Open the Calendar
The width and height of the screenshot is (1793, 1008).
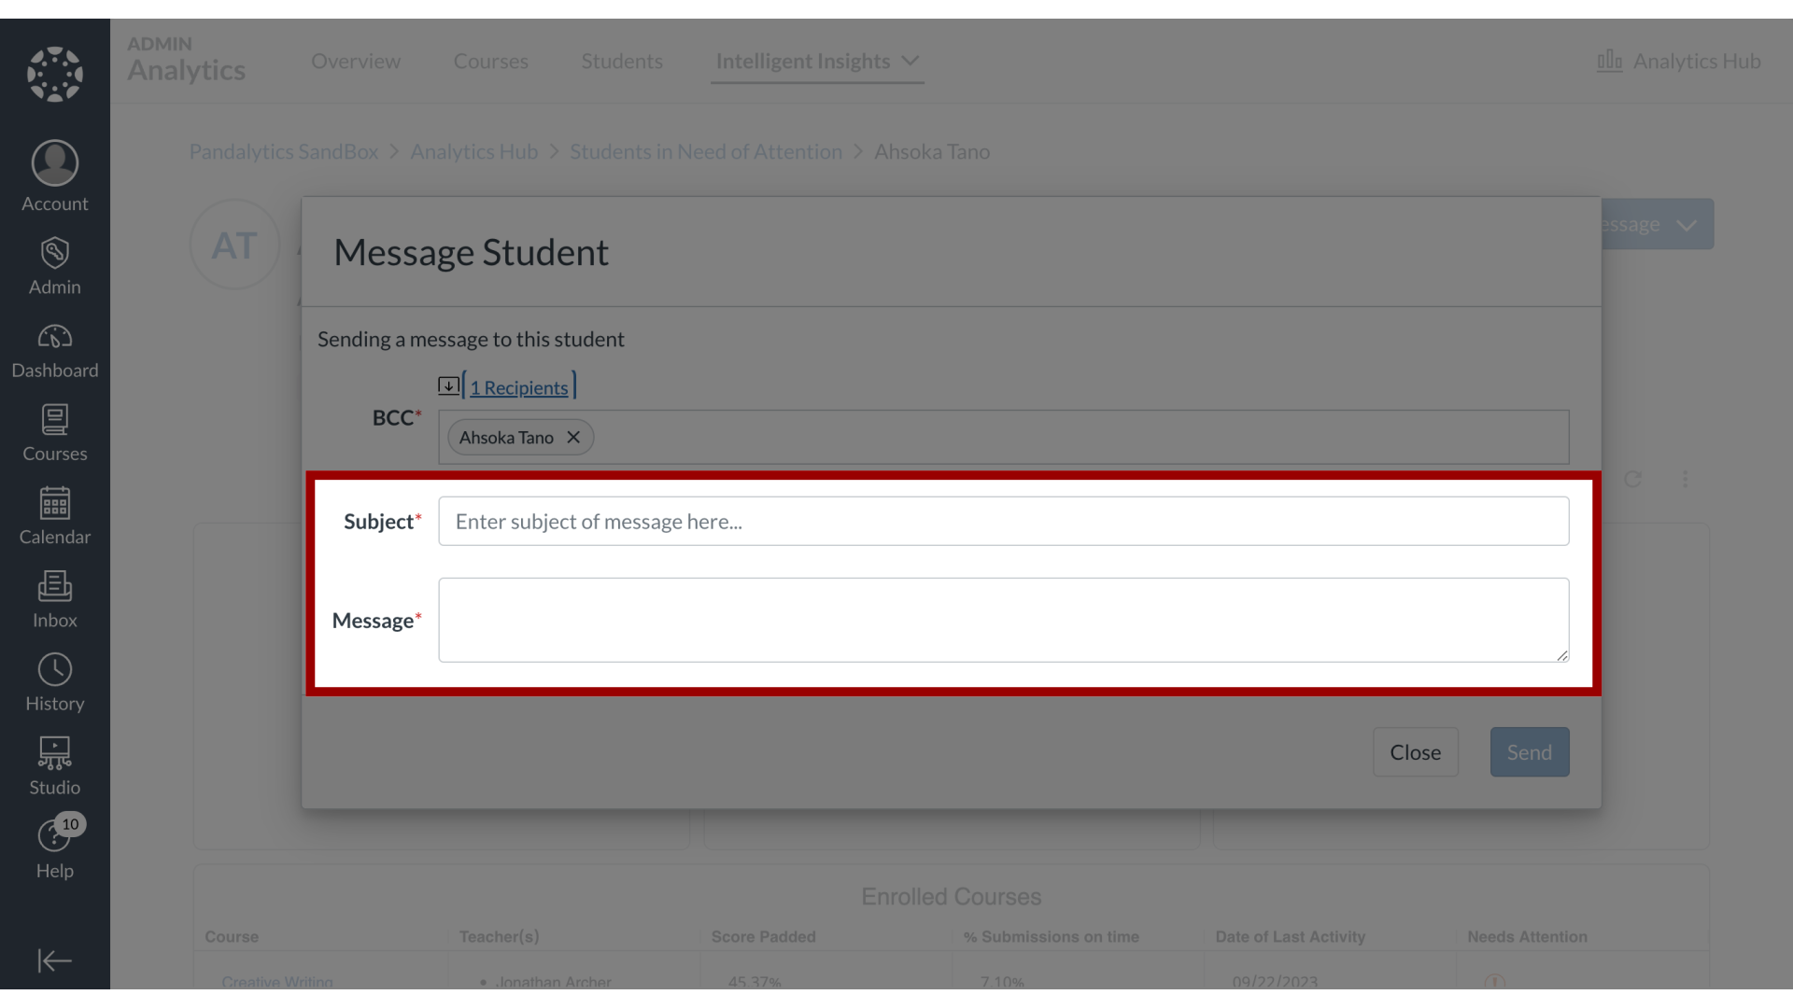[55, 517]
